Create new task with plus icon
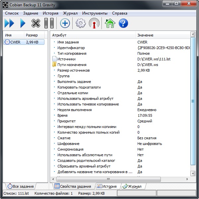 tap(65, 23)
